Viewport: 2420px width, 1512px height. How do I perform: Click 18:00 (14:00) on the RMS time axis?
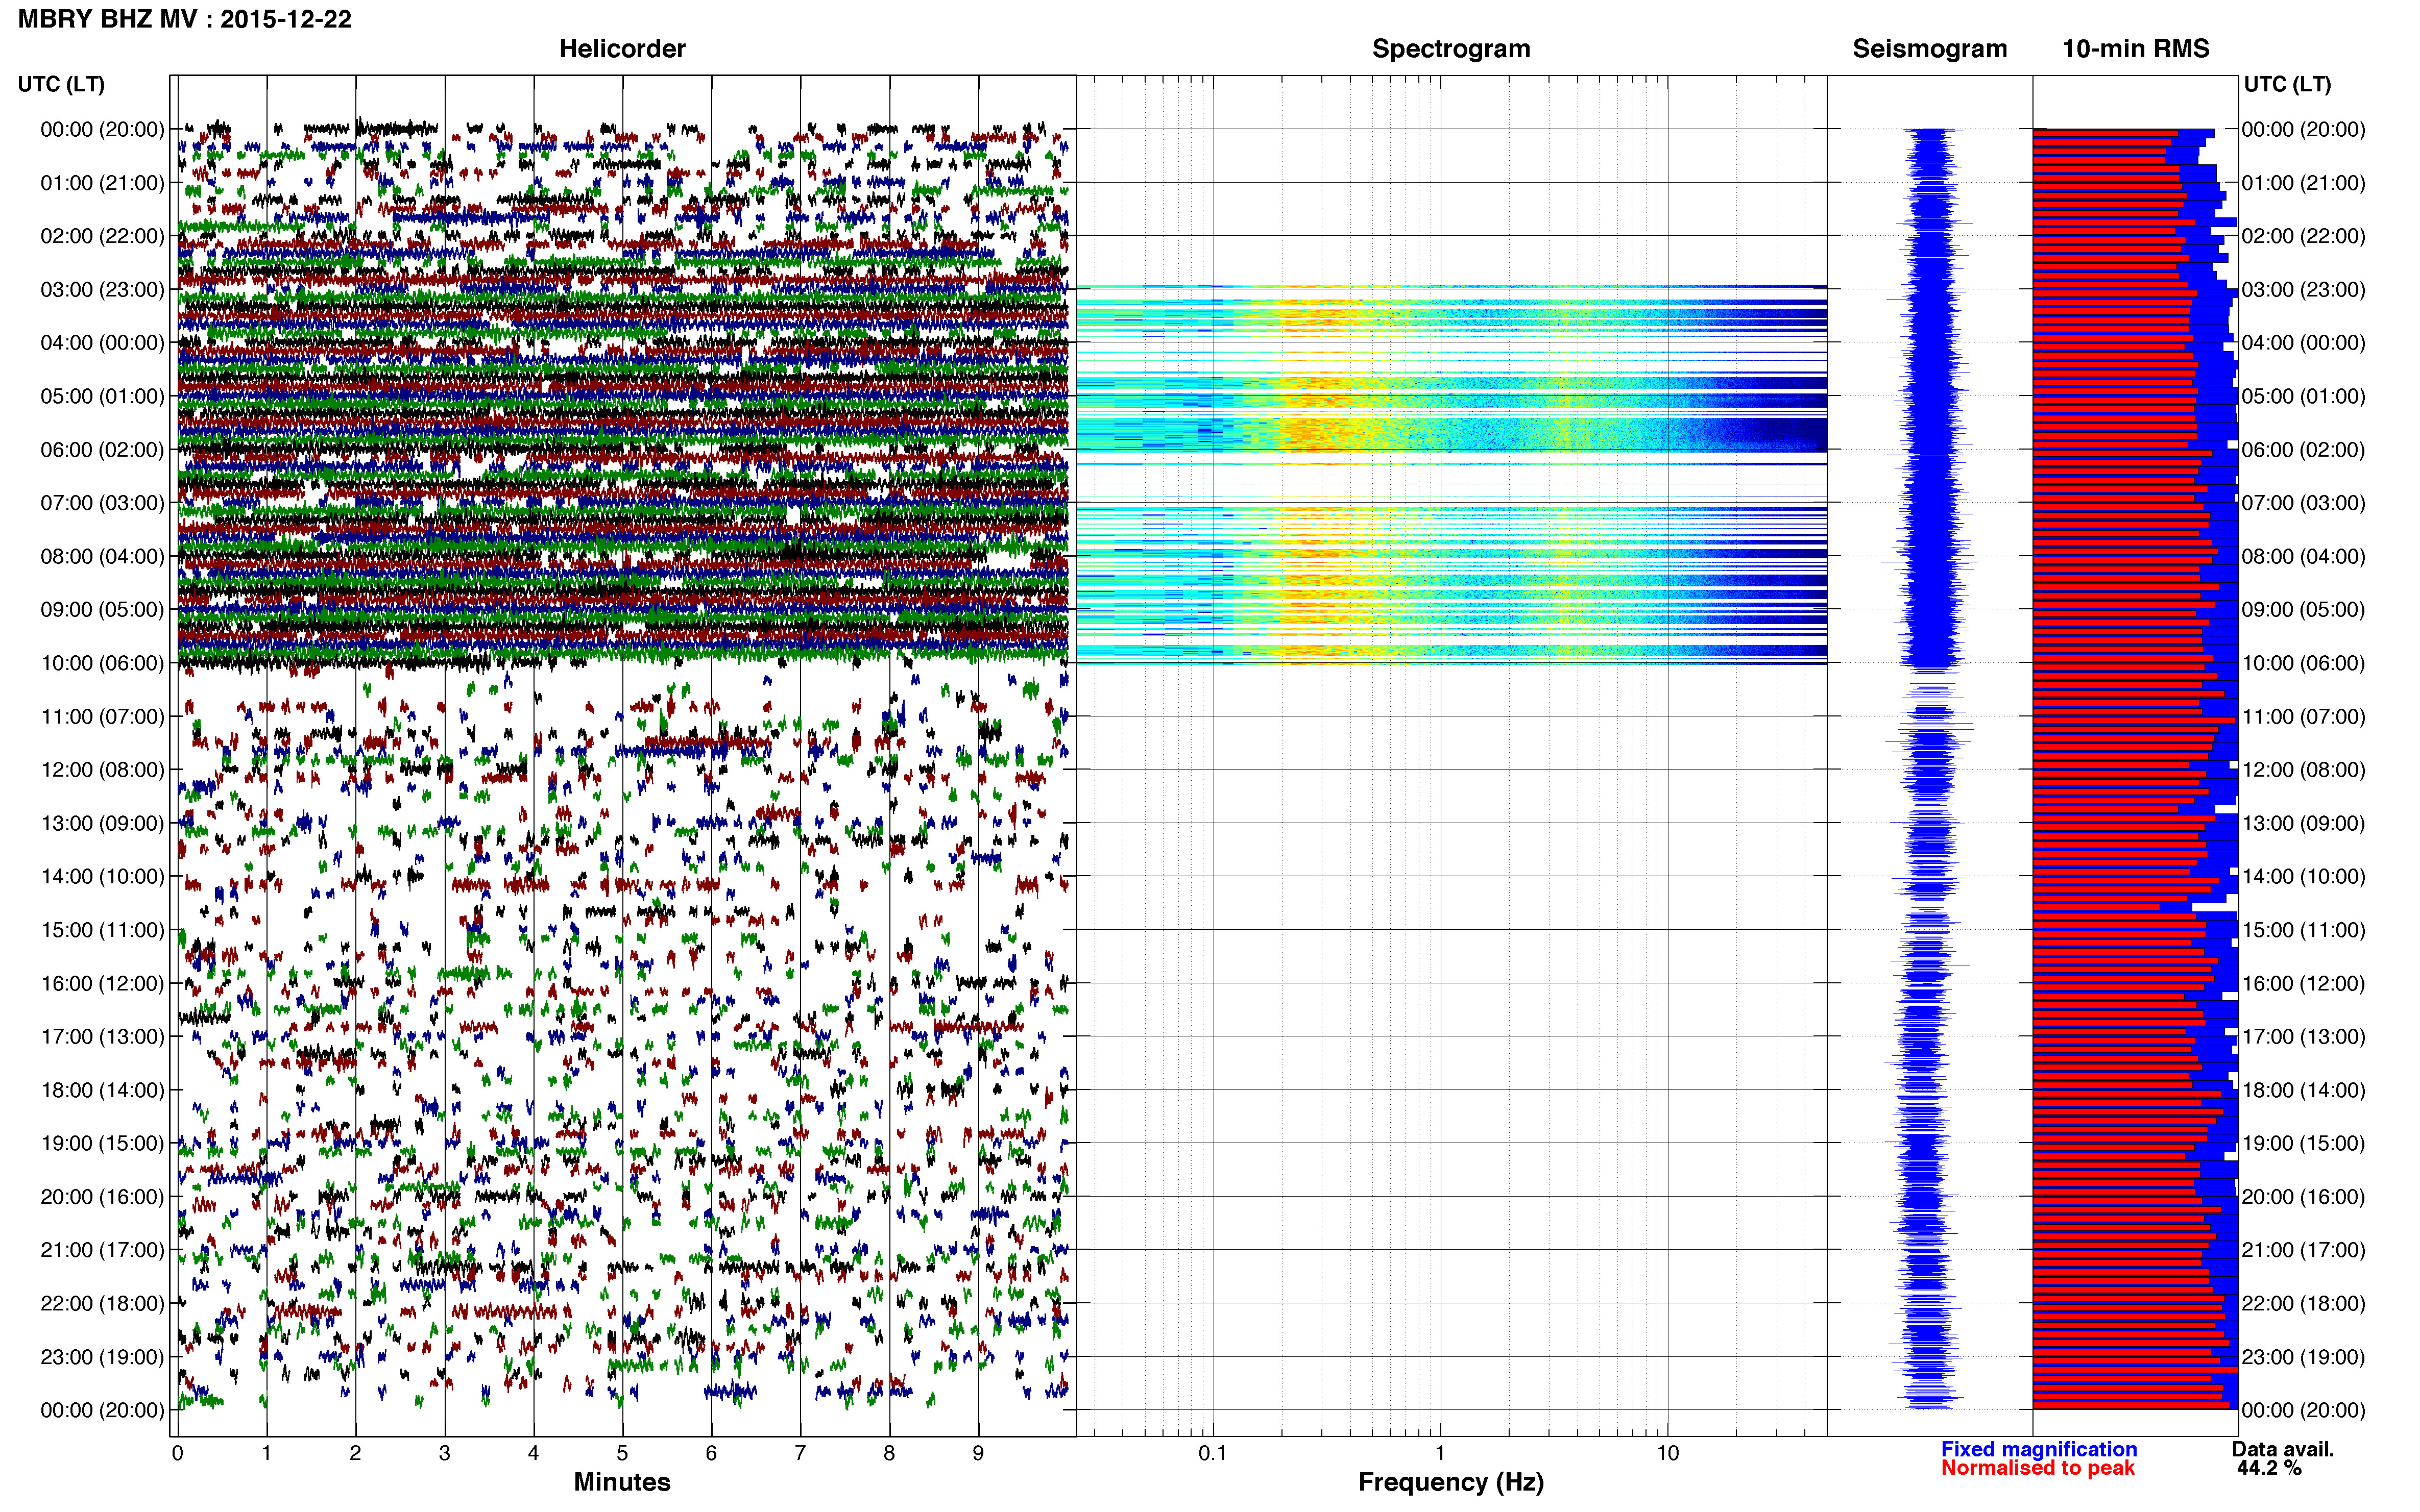(x=2304, y=1090)
